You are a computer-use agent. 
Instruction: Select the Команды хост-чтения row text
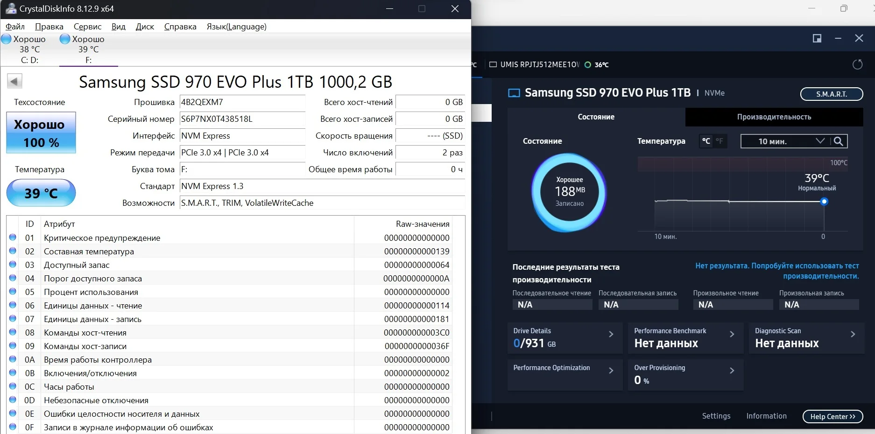click(85, 333)
